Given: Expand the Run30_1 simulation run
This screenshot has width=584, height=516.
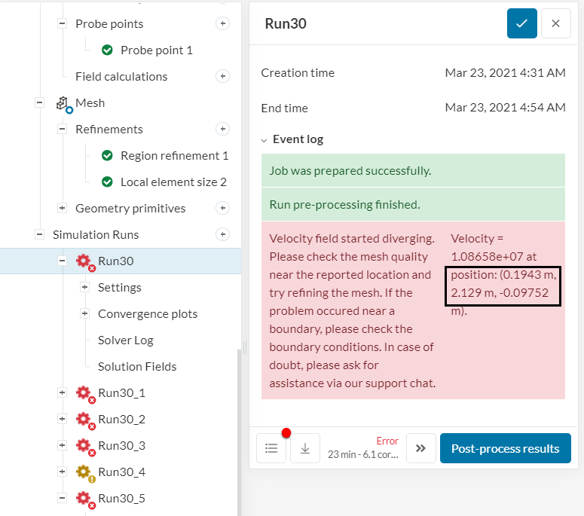Looking at the screenshot, I should click(63, 392).
